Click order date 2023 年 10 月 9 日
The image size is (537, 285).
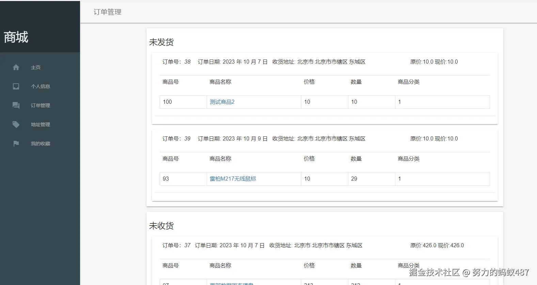tap(245, 139)
